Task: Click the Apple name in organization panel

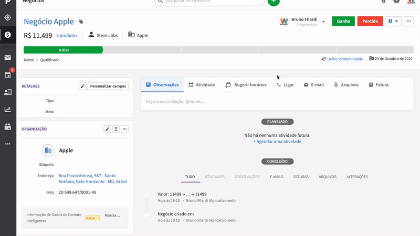Action: click(66, 151)
